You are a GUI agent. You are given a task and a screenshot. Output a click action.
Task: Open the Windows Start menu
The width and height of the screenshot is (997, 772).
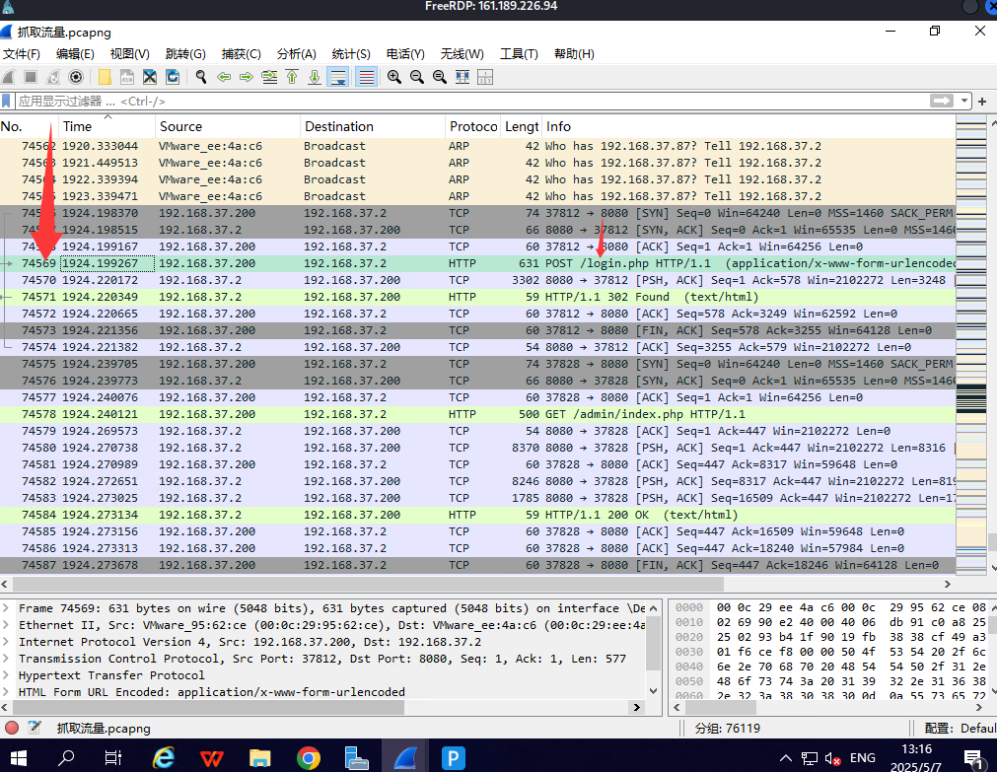click(x=19, y=758)
